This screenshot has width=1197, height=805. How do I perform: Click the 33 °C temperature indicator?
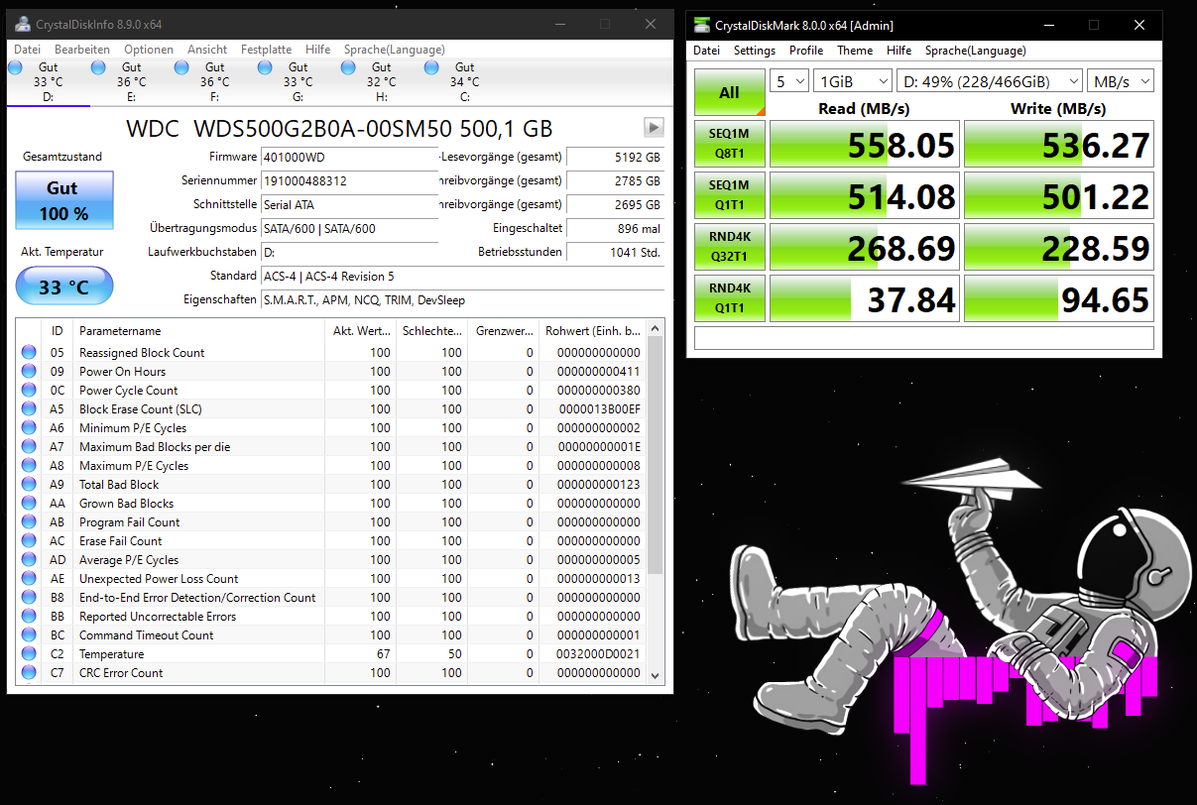click(x=64, y=287)
